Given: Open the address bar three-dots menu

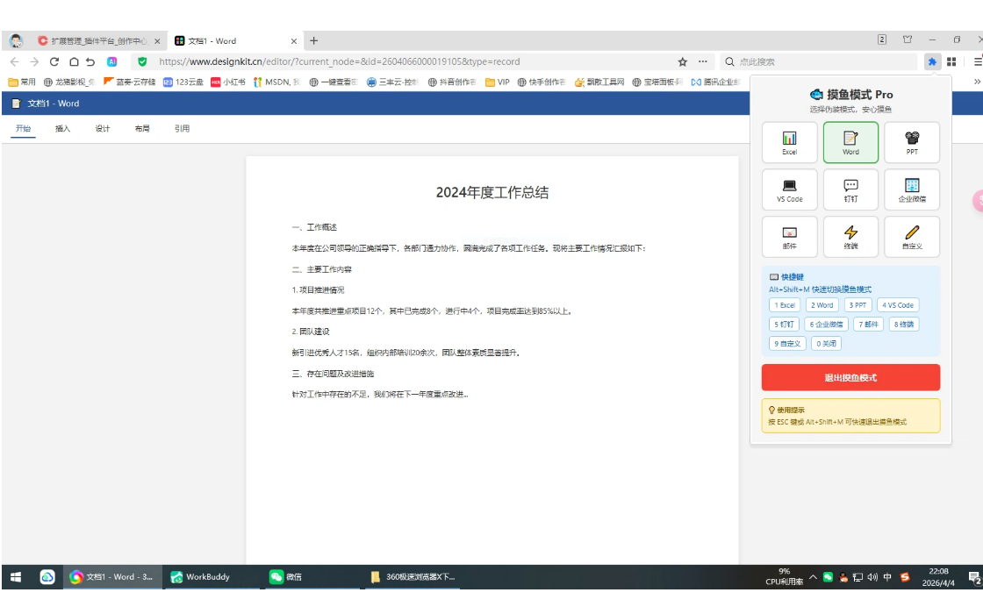Looking at the screenshot, I should tap(702, 61).
